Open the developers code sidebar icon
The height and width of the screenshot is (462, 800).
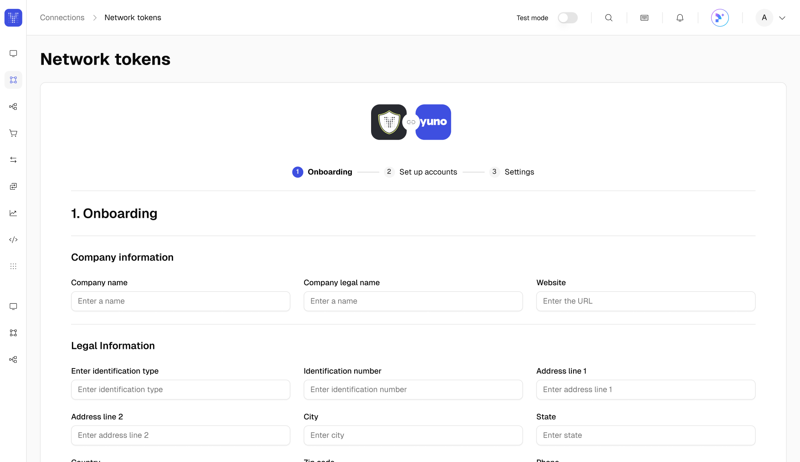13,240
